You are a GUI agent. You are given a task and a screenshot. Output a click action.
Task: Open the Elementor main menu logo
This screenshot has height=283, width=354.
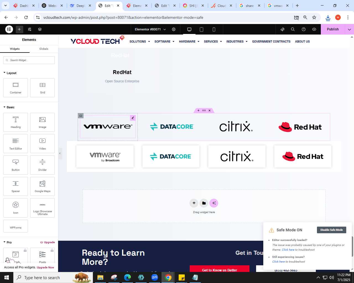coord(9,29)
